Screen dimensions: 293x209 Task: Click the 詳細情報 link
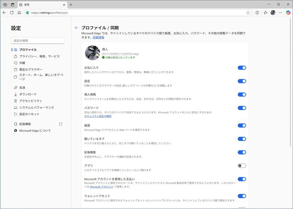98,37
